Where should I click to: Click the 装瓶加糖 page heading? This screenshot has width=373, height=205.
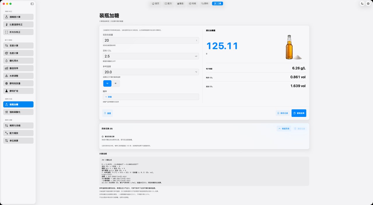tap(109, 16)
